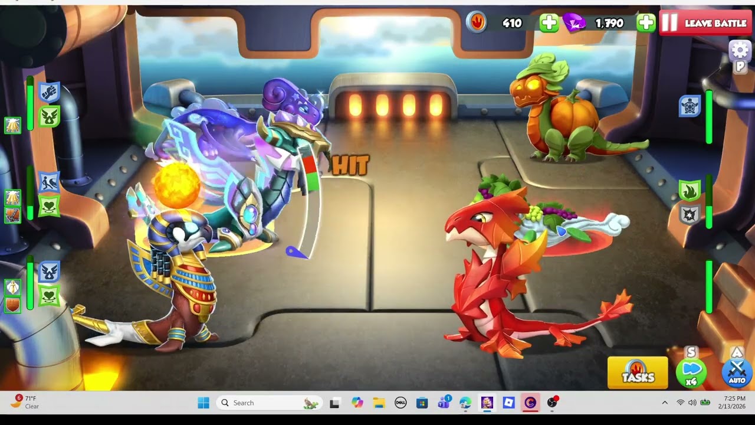Viewport: 755px width, 425px height.
Task: Click the sword skill icon on left
Action: coord(13,287)
